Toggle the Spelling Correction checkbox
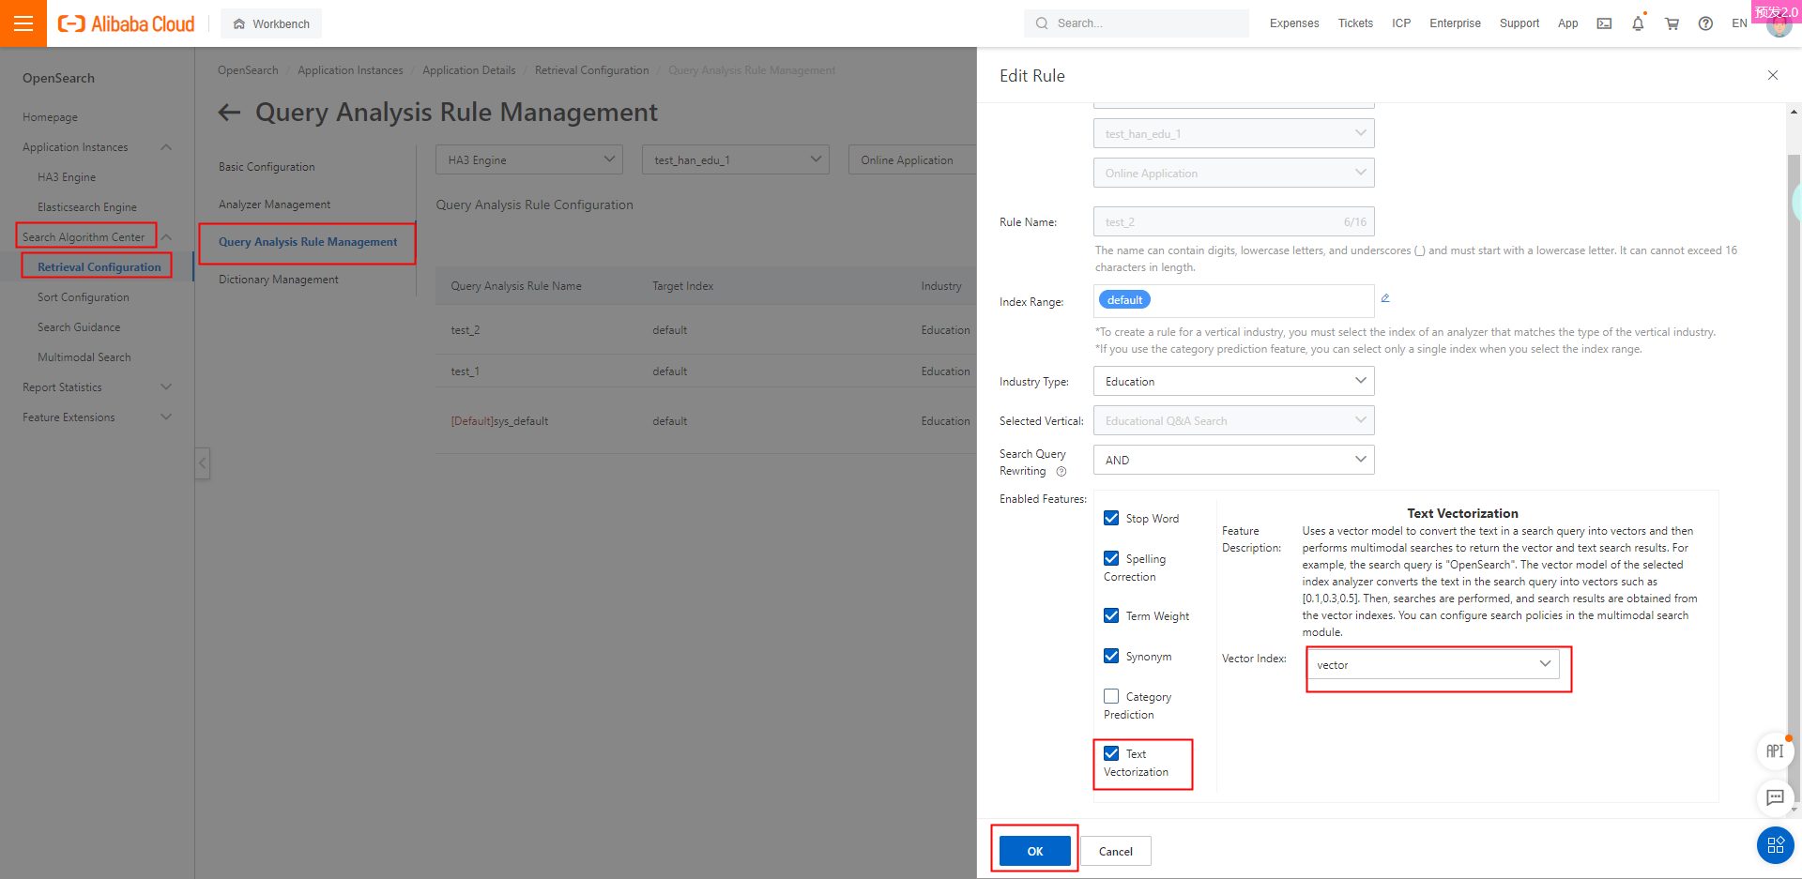Viewport: 1802px width, 879px height. pyautogui.click(x=1111, y=558)
